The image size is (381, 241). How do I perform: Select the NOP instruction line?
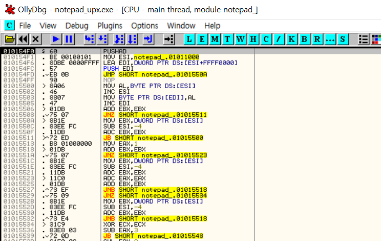[109, 81]
